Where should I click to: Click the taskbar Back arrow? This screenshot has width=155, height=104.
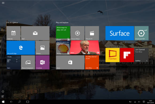[11, 102]
